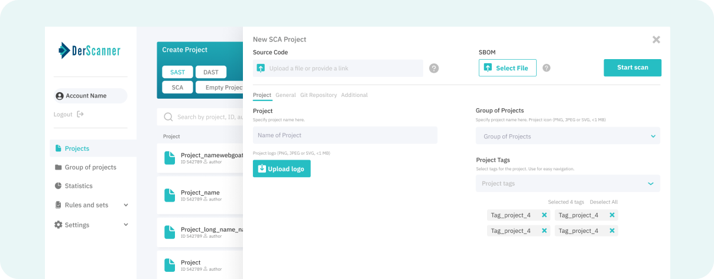The image size is (714, 279).
Task: Expand the Group of Projects dropdown
Action: [x=653, y=137]
